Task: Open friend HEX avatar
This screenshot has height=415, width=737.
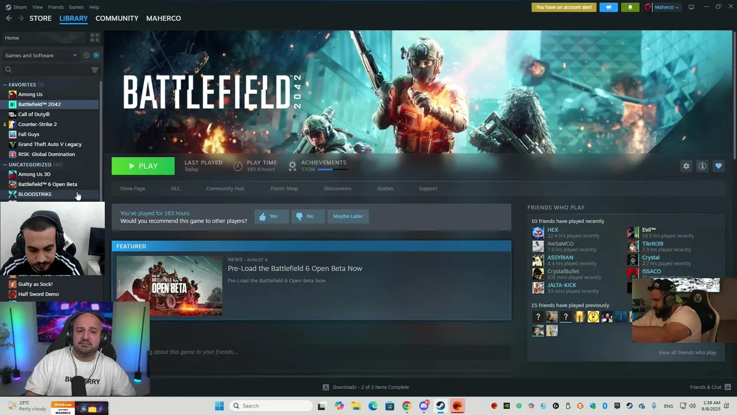Action: (x=538, y=233)
